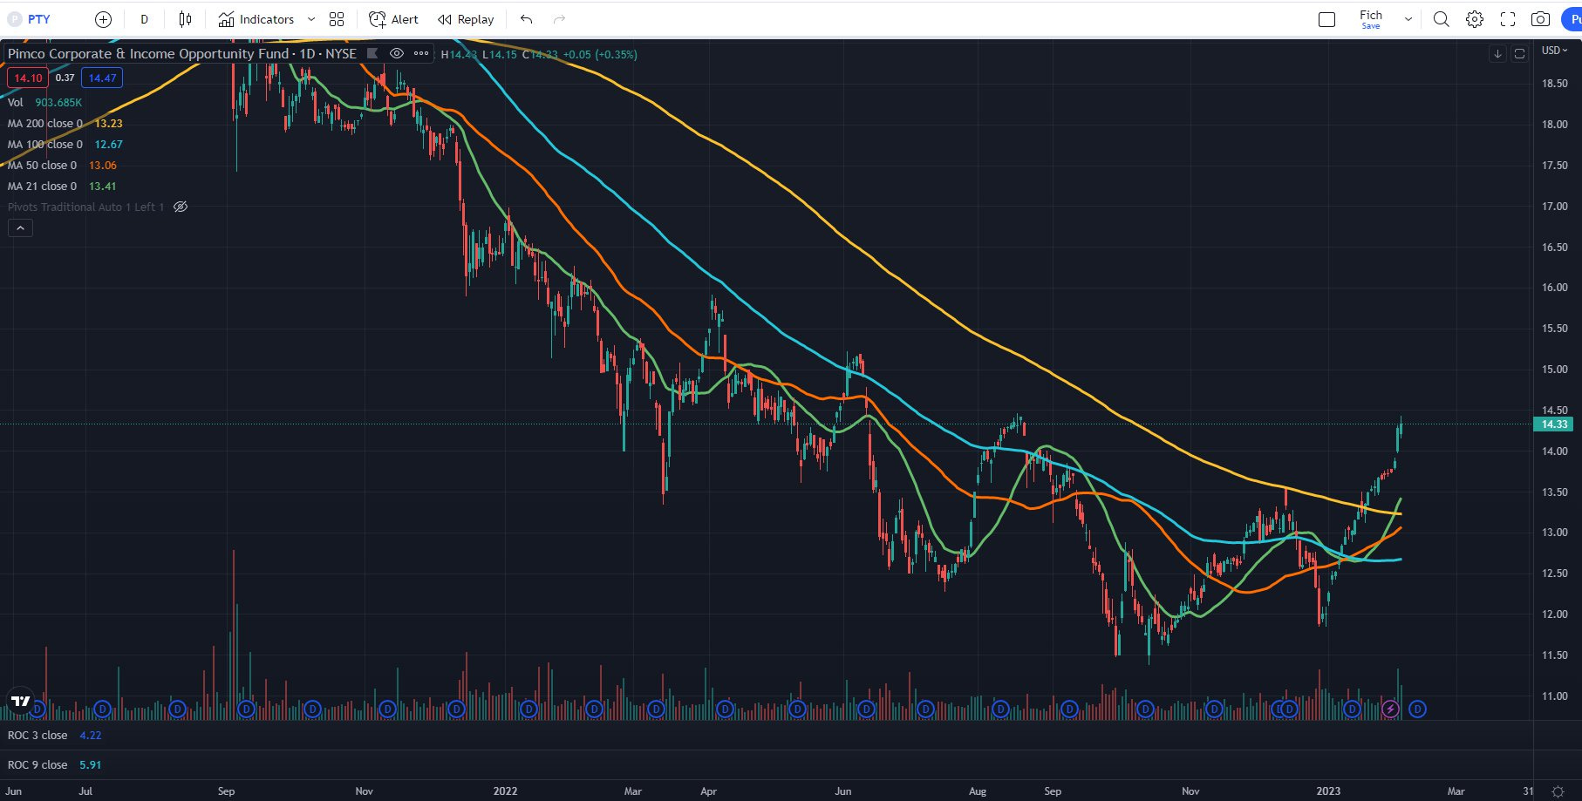This screenshot has width=1582, height=801.
Task: Click the move pane down arrow icon
Action: 1497,53
